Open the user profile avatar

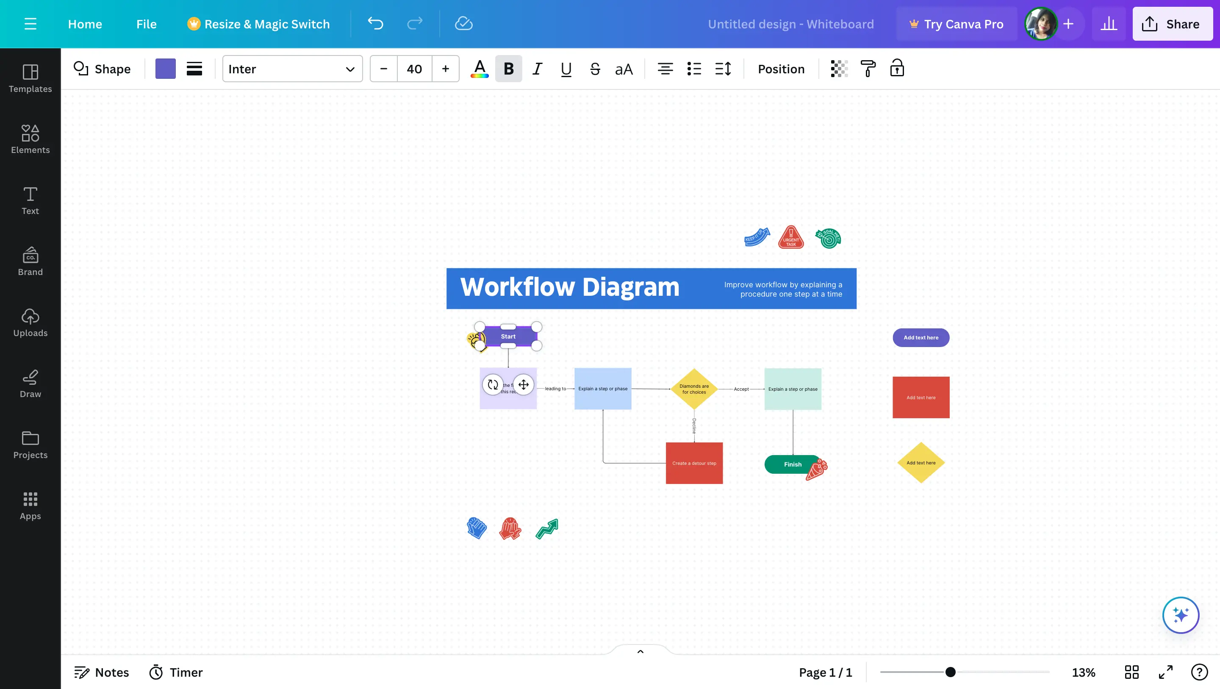pyautogui.click(x=1040, y=24)
